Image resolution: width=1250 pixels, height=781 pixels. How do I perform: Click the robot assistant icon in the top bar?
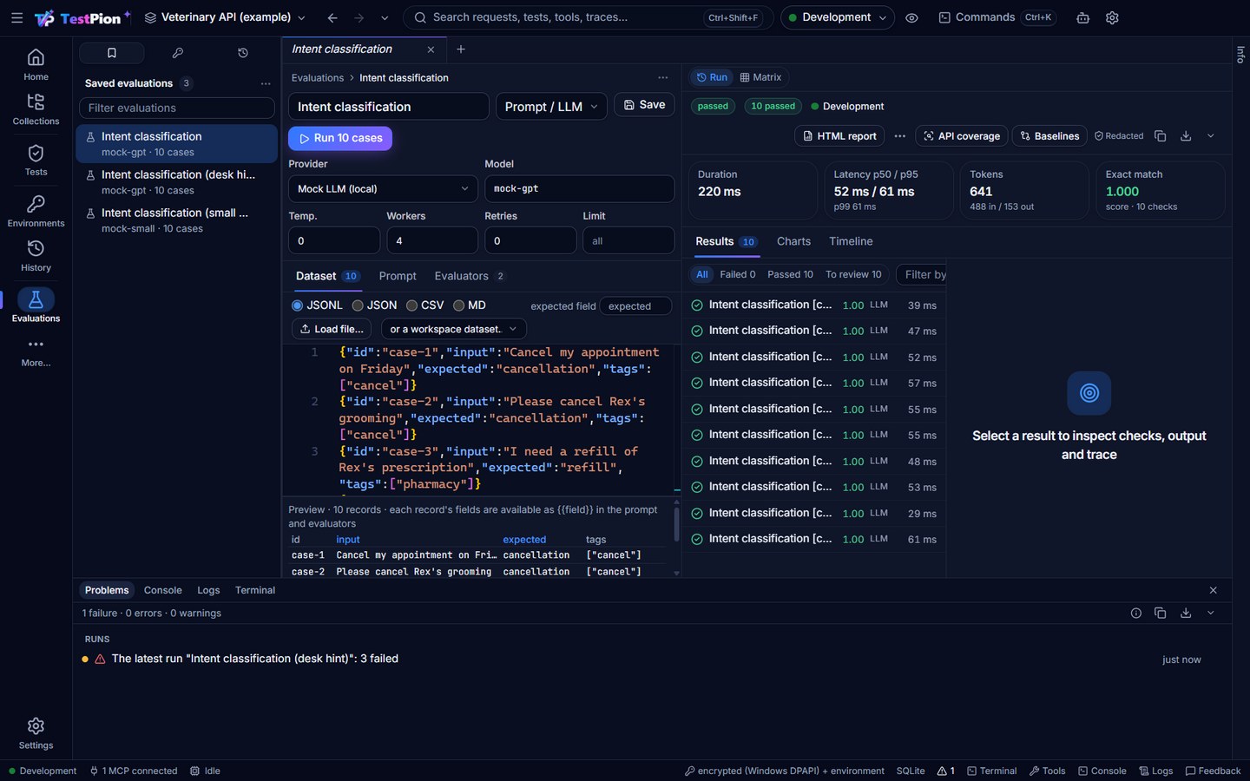[x=1082, y=17]
